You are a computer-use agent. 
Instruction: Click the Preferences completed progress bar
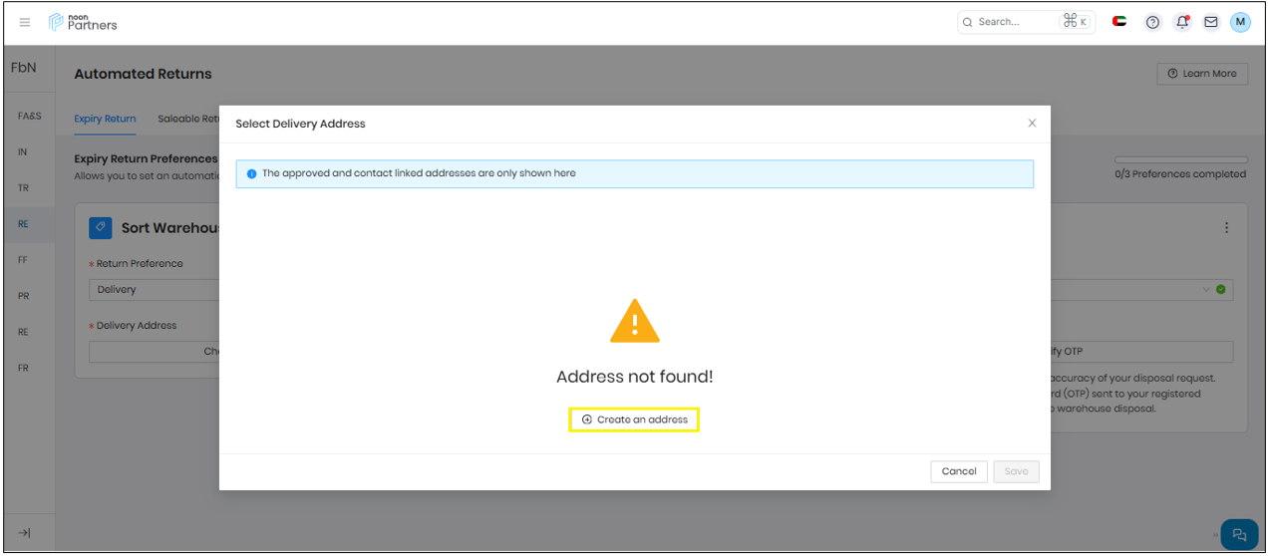click(1180, 159)
